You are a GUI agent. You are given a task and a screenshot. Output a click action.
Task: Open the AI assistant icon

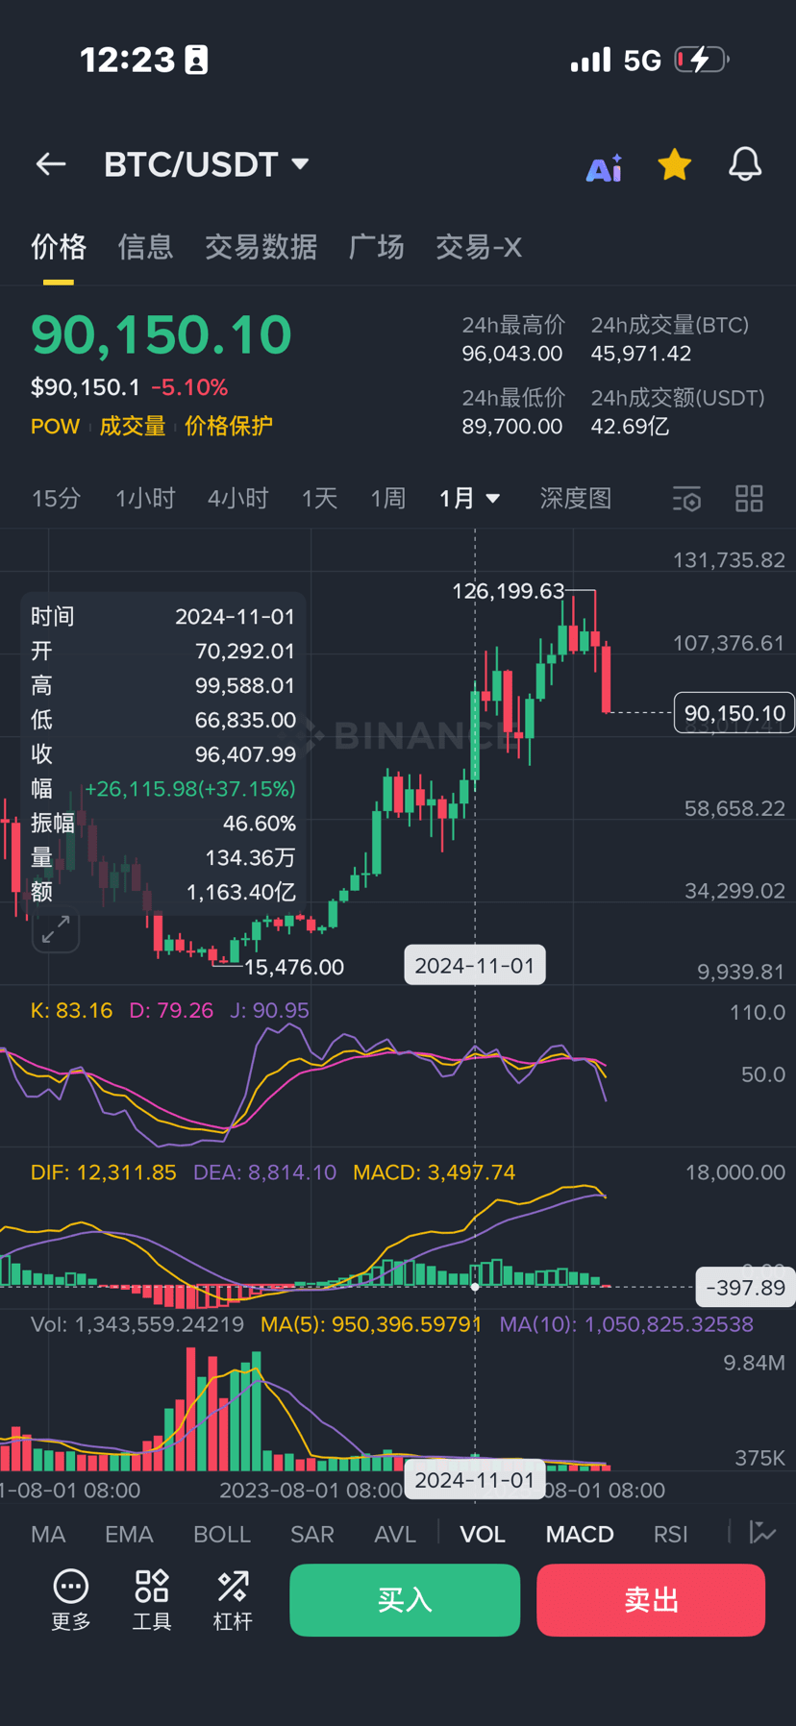coord(605,167)
